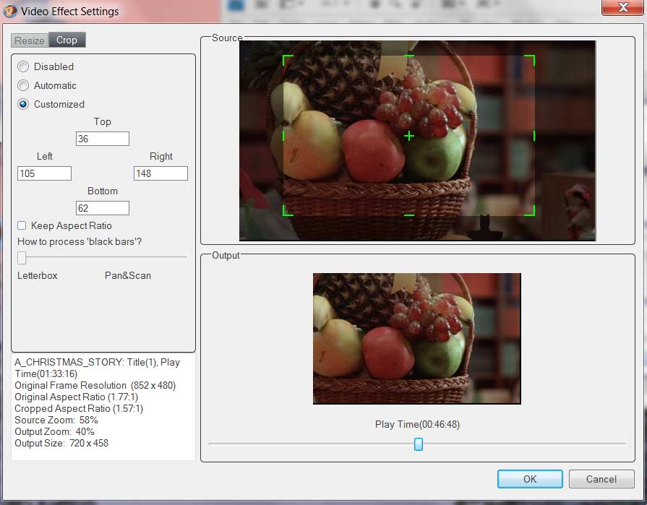Click the How to process 'black bars'? label
The image size is (647, 505).
(80, 241)
